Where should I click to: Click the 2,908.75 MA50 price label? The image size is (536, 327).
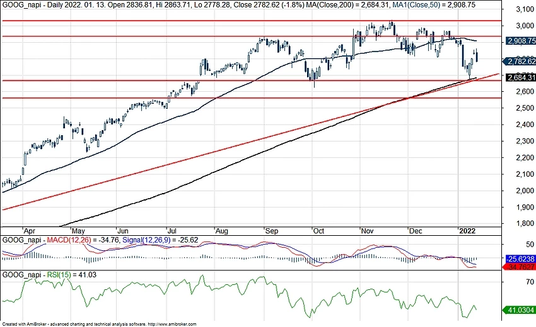point(520,41)
